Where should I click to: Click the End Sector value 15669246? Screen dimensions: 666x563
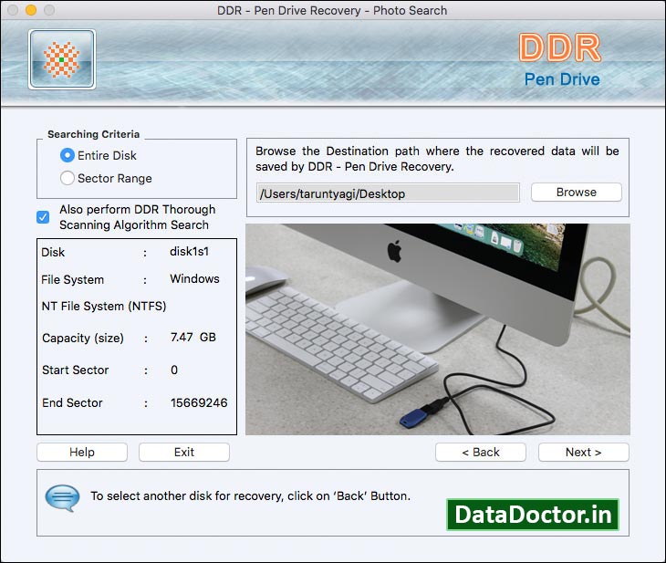click(x=199, y=402)
